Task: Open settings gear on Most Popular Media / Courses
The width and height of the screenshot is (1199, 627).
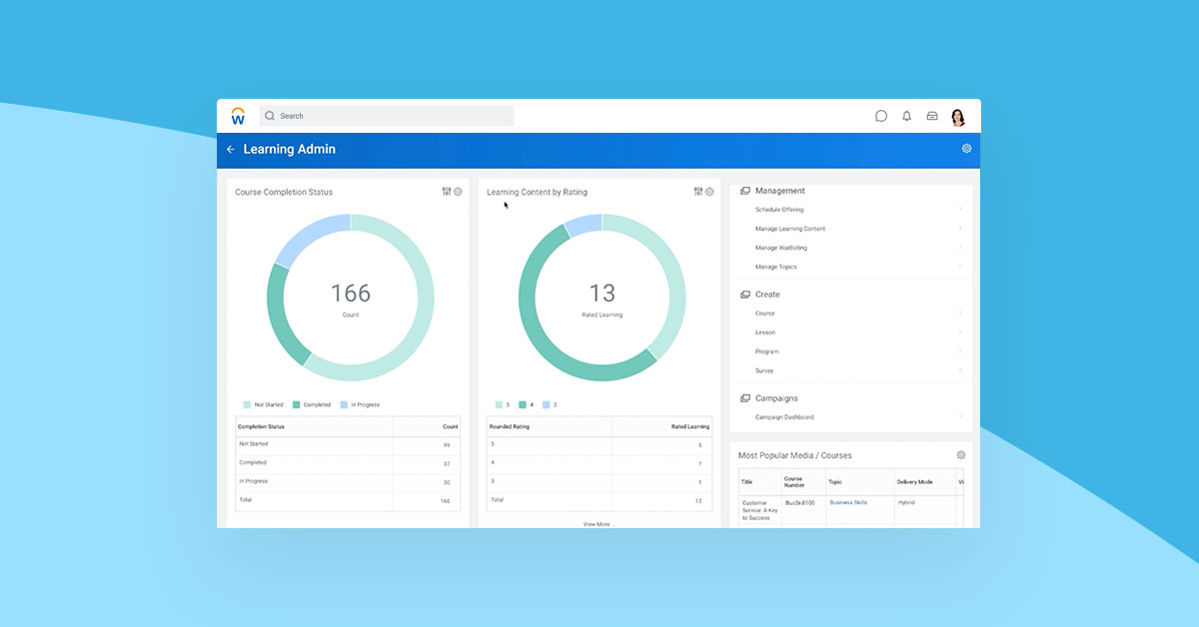Action: coord(960,454)
